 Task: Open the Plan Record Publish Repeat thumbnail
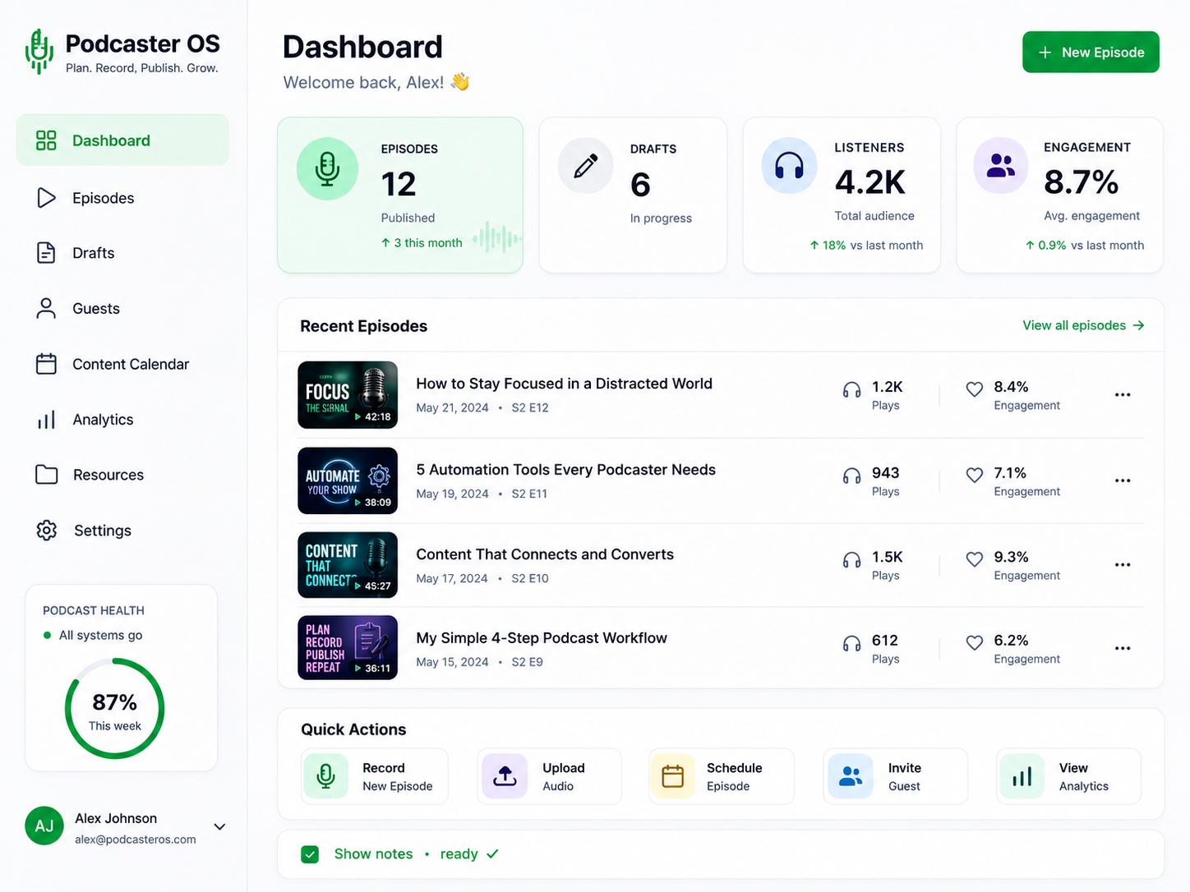348,648
